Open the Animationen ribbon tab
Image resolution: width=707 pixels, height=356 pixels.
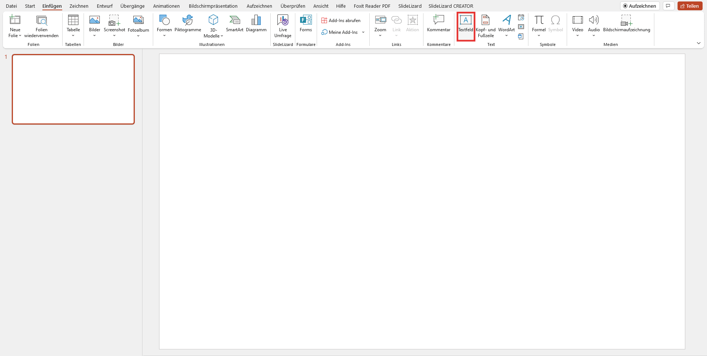[x=166, y=6]
